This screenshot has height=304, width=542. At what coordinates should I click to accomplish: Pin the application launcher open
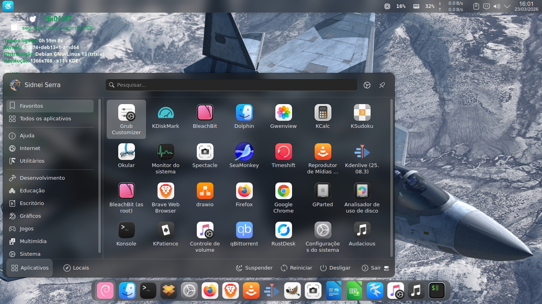[382, 85]
